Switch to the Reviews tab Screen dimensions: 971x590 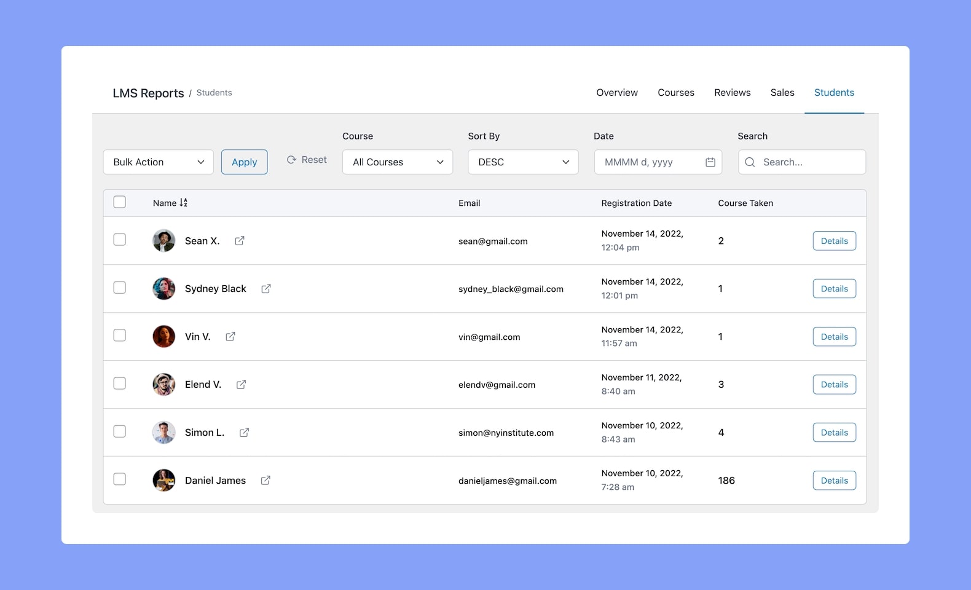733,93
